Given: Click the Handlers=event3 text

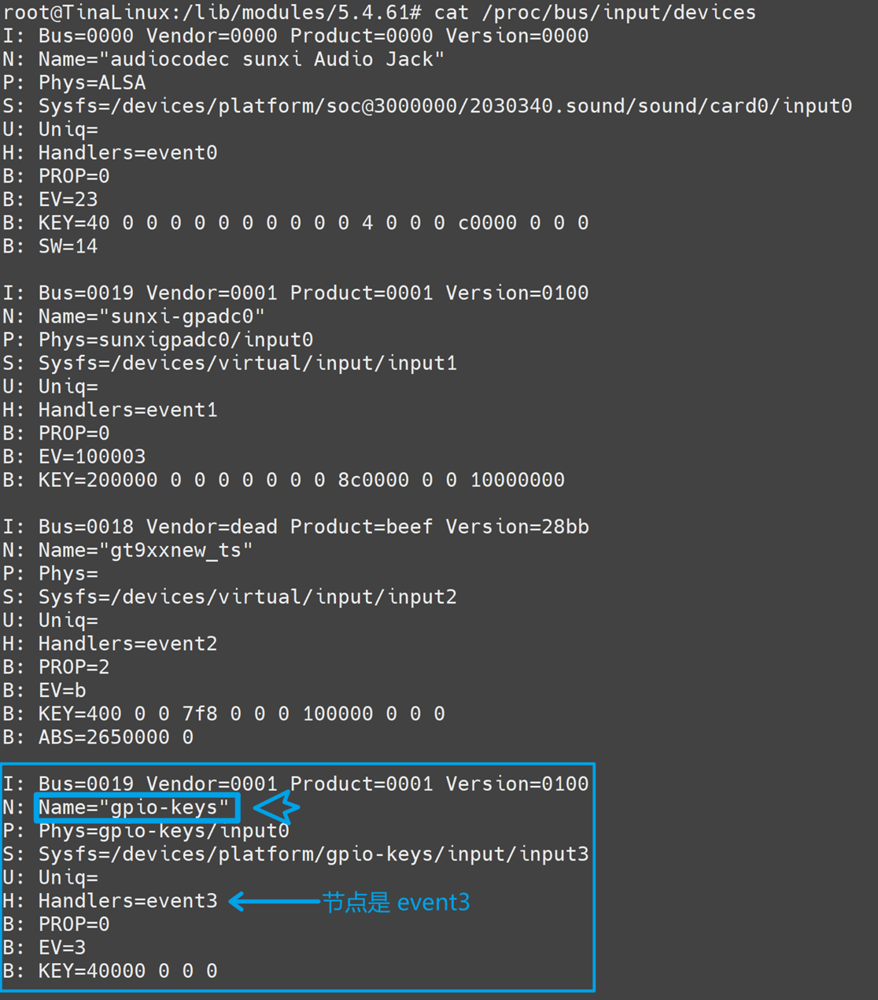Looking at the screenshot, I should point(127,901).
